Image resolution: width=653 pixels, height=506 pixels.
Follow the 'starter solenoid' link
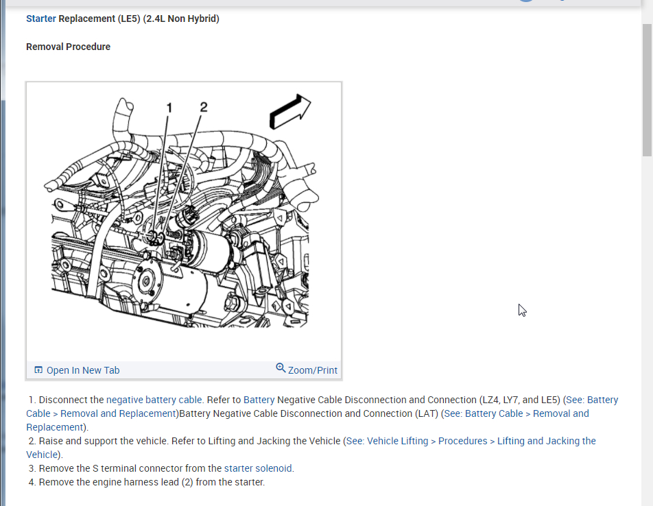pos(258,468)
